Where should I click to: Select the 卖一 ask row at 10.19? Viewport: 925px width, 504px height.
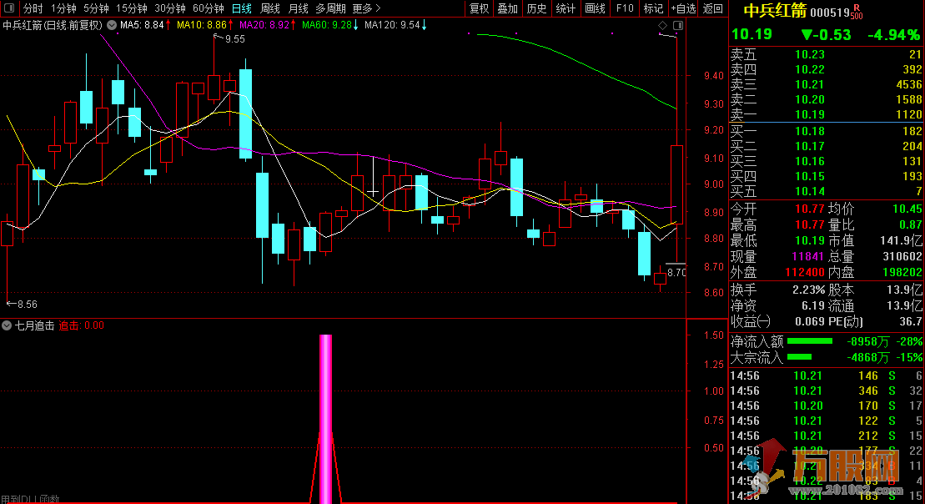point(826,114)
